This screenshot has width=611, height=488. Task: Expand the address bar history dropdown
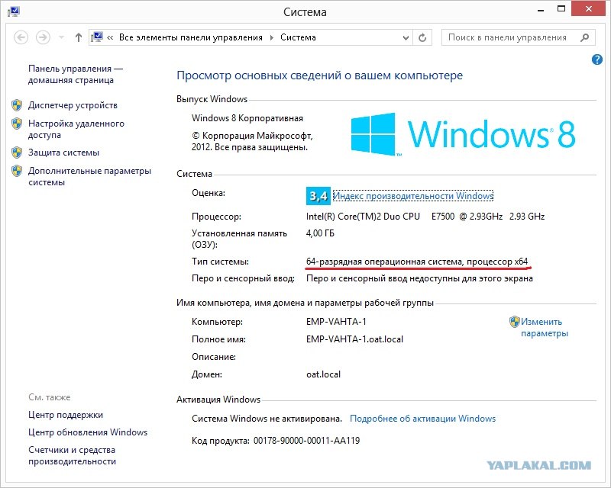[x=404, y=37]
